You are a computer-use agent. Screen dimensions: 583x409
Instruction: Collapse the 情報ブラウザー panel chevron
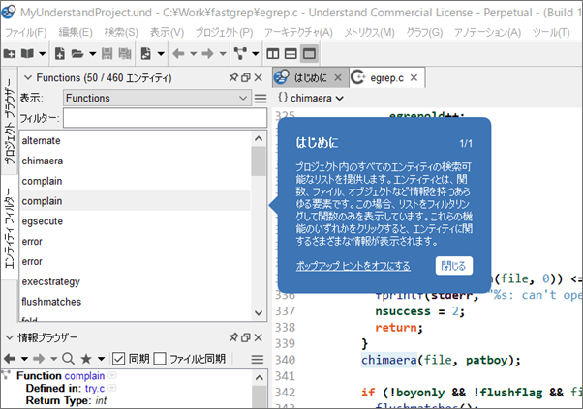pos(10,337)
